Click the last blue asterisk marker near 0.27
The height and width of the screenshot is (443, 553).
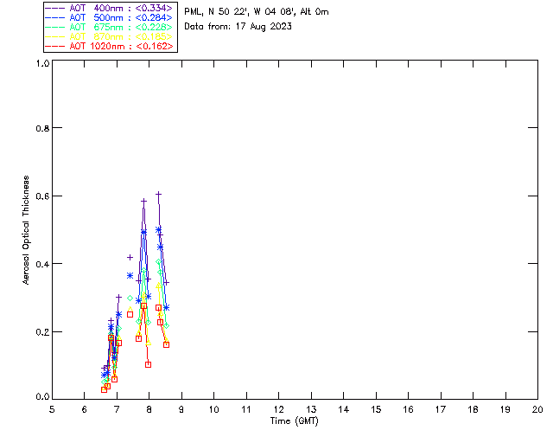click(166, 308)
